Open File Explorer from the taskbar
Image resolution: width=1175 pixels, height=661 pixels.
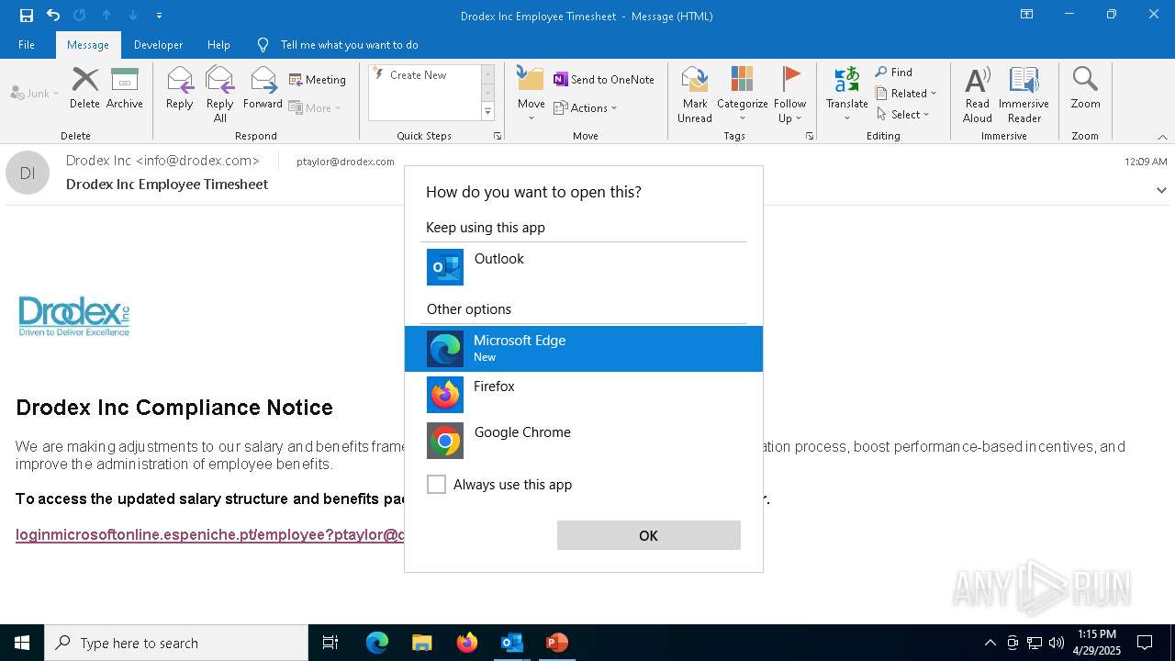pyautogui.click(x=421, y=643)
